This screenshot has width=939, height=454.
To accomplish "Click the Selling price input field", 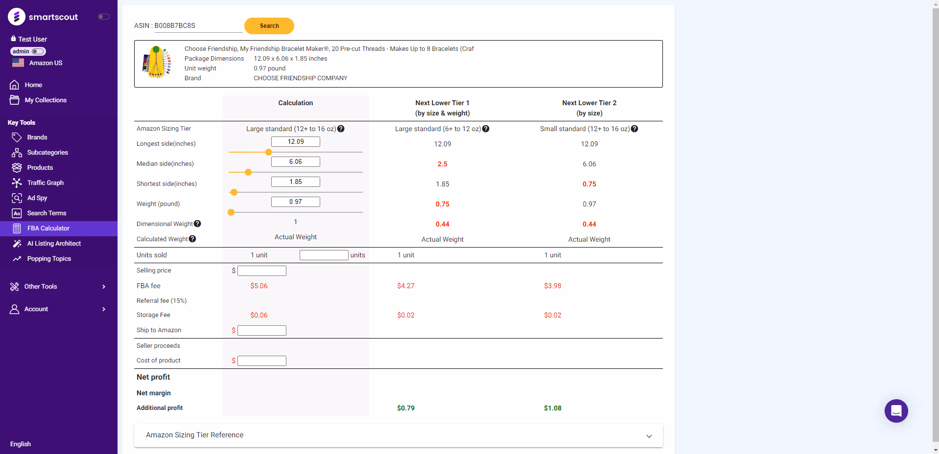I will (x=262, y=271).
